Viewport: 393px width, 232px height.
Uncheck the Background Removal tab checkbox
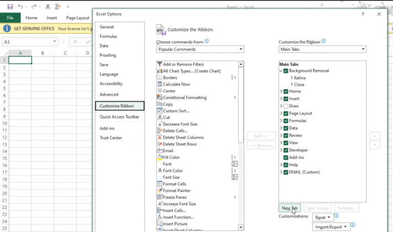286,71
